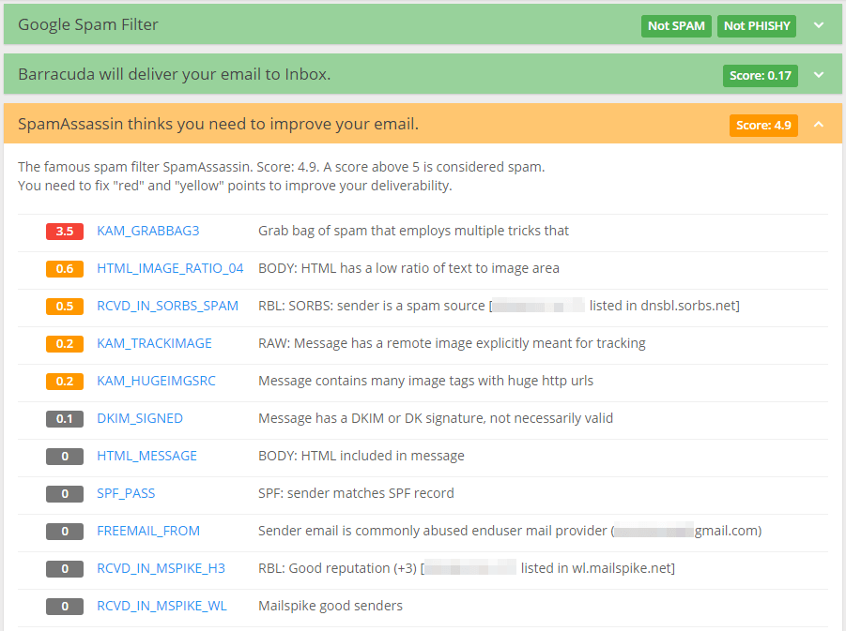Open the RCVD_IN_SORBS_SPAM rule link
The height and width of the screenshot is (631, 846).
167,306
